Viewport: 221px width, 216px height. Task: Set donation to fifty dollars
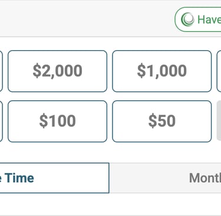(162, 121)
